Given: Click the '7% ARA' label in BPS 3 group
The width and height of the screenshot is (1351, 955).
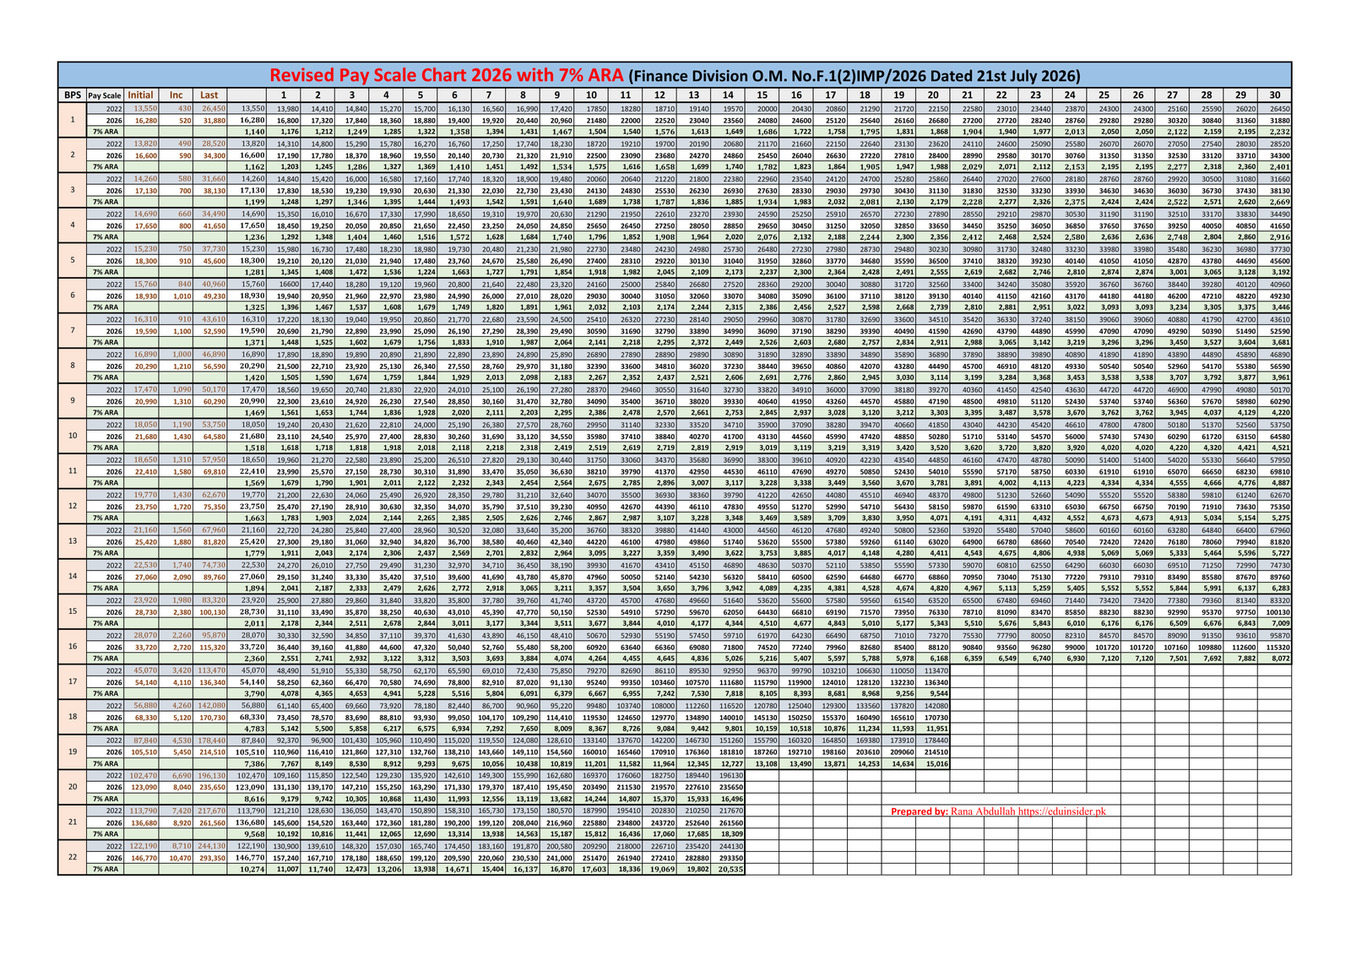Looking at the screenshot, I should point(106,202).
